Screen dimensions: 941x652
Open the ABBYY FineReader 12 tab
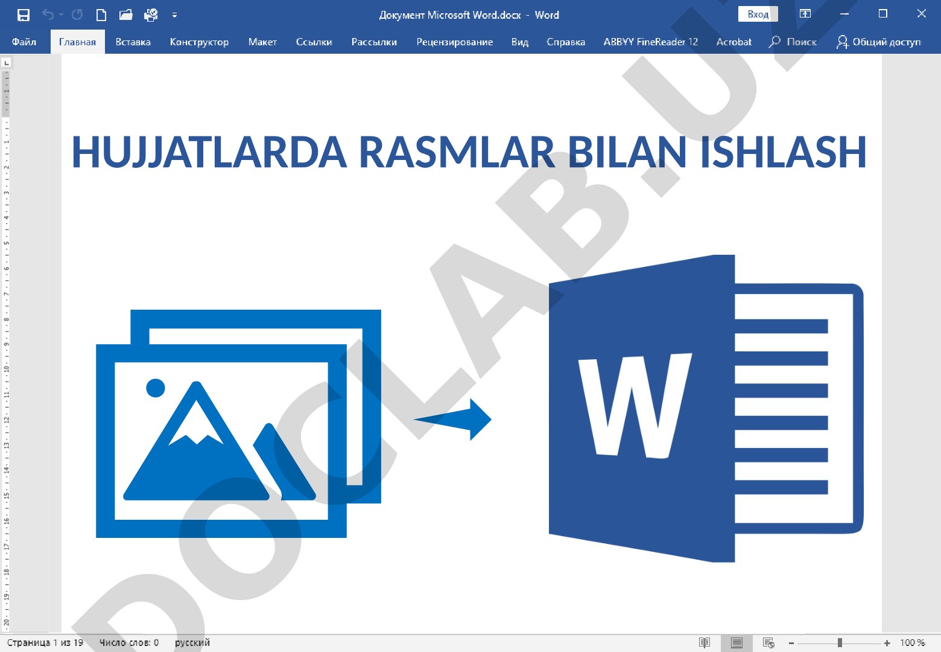point(650,42)
